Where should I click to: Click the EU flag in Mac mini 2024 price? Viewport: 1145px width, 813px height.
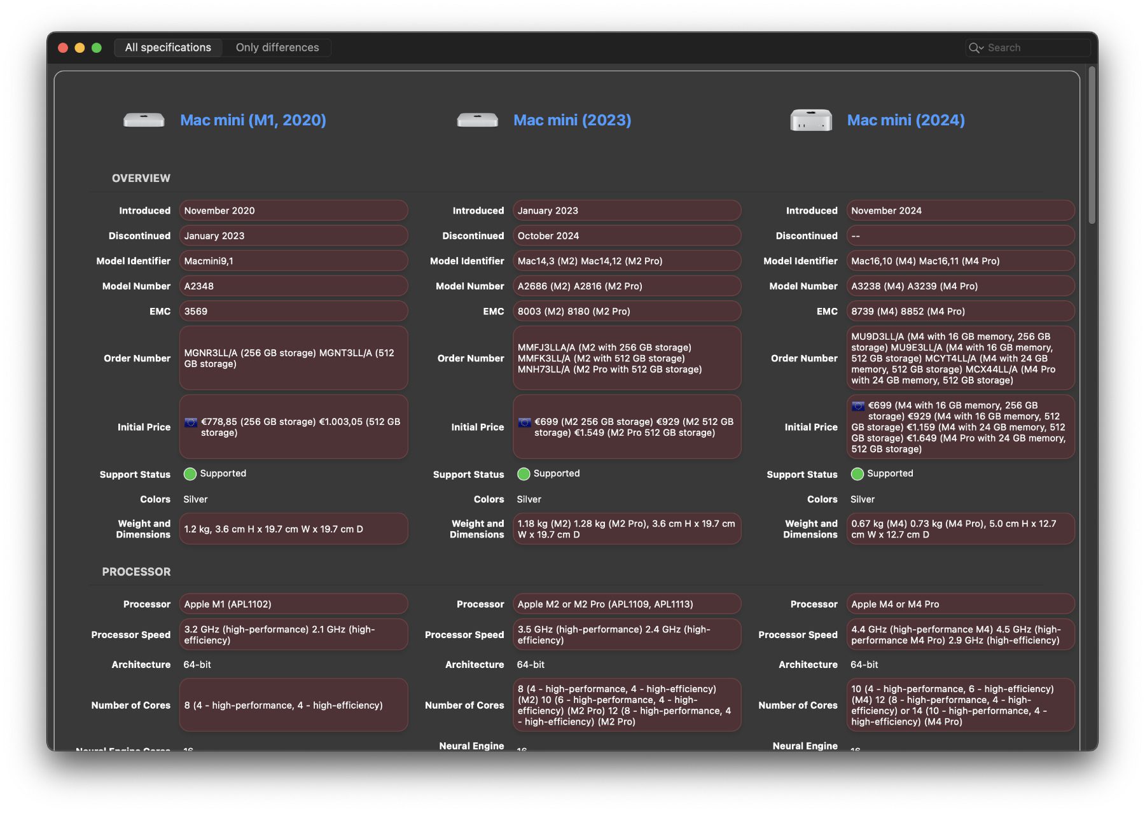pos(858,406)
